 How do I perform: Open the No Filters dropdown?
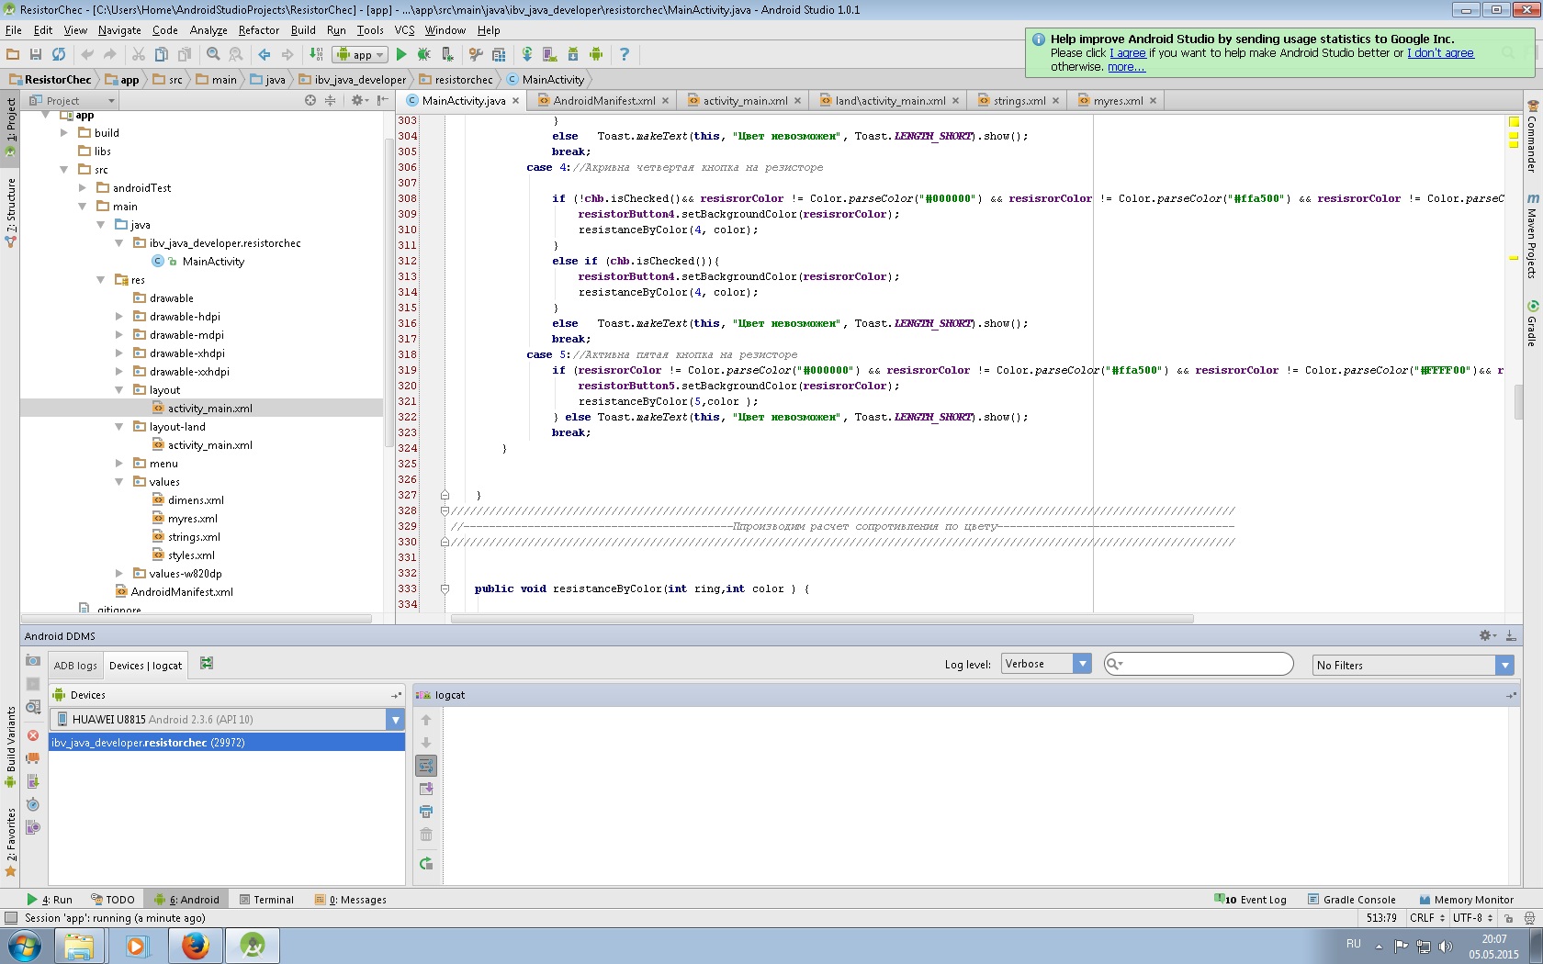coord(1413,665)
